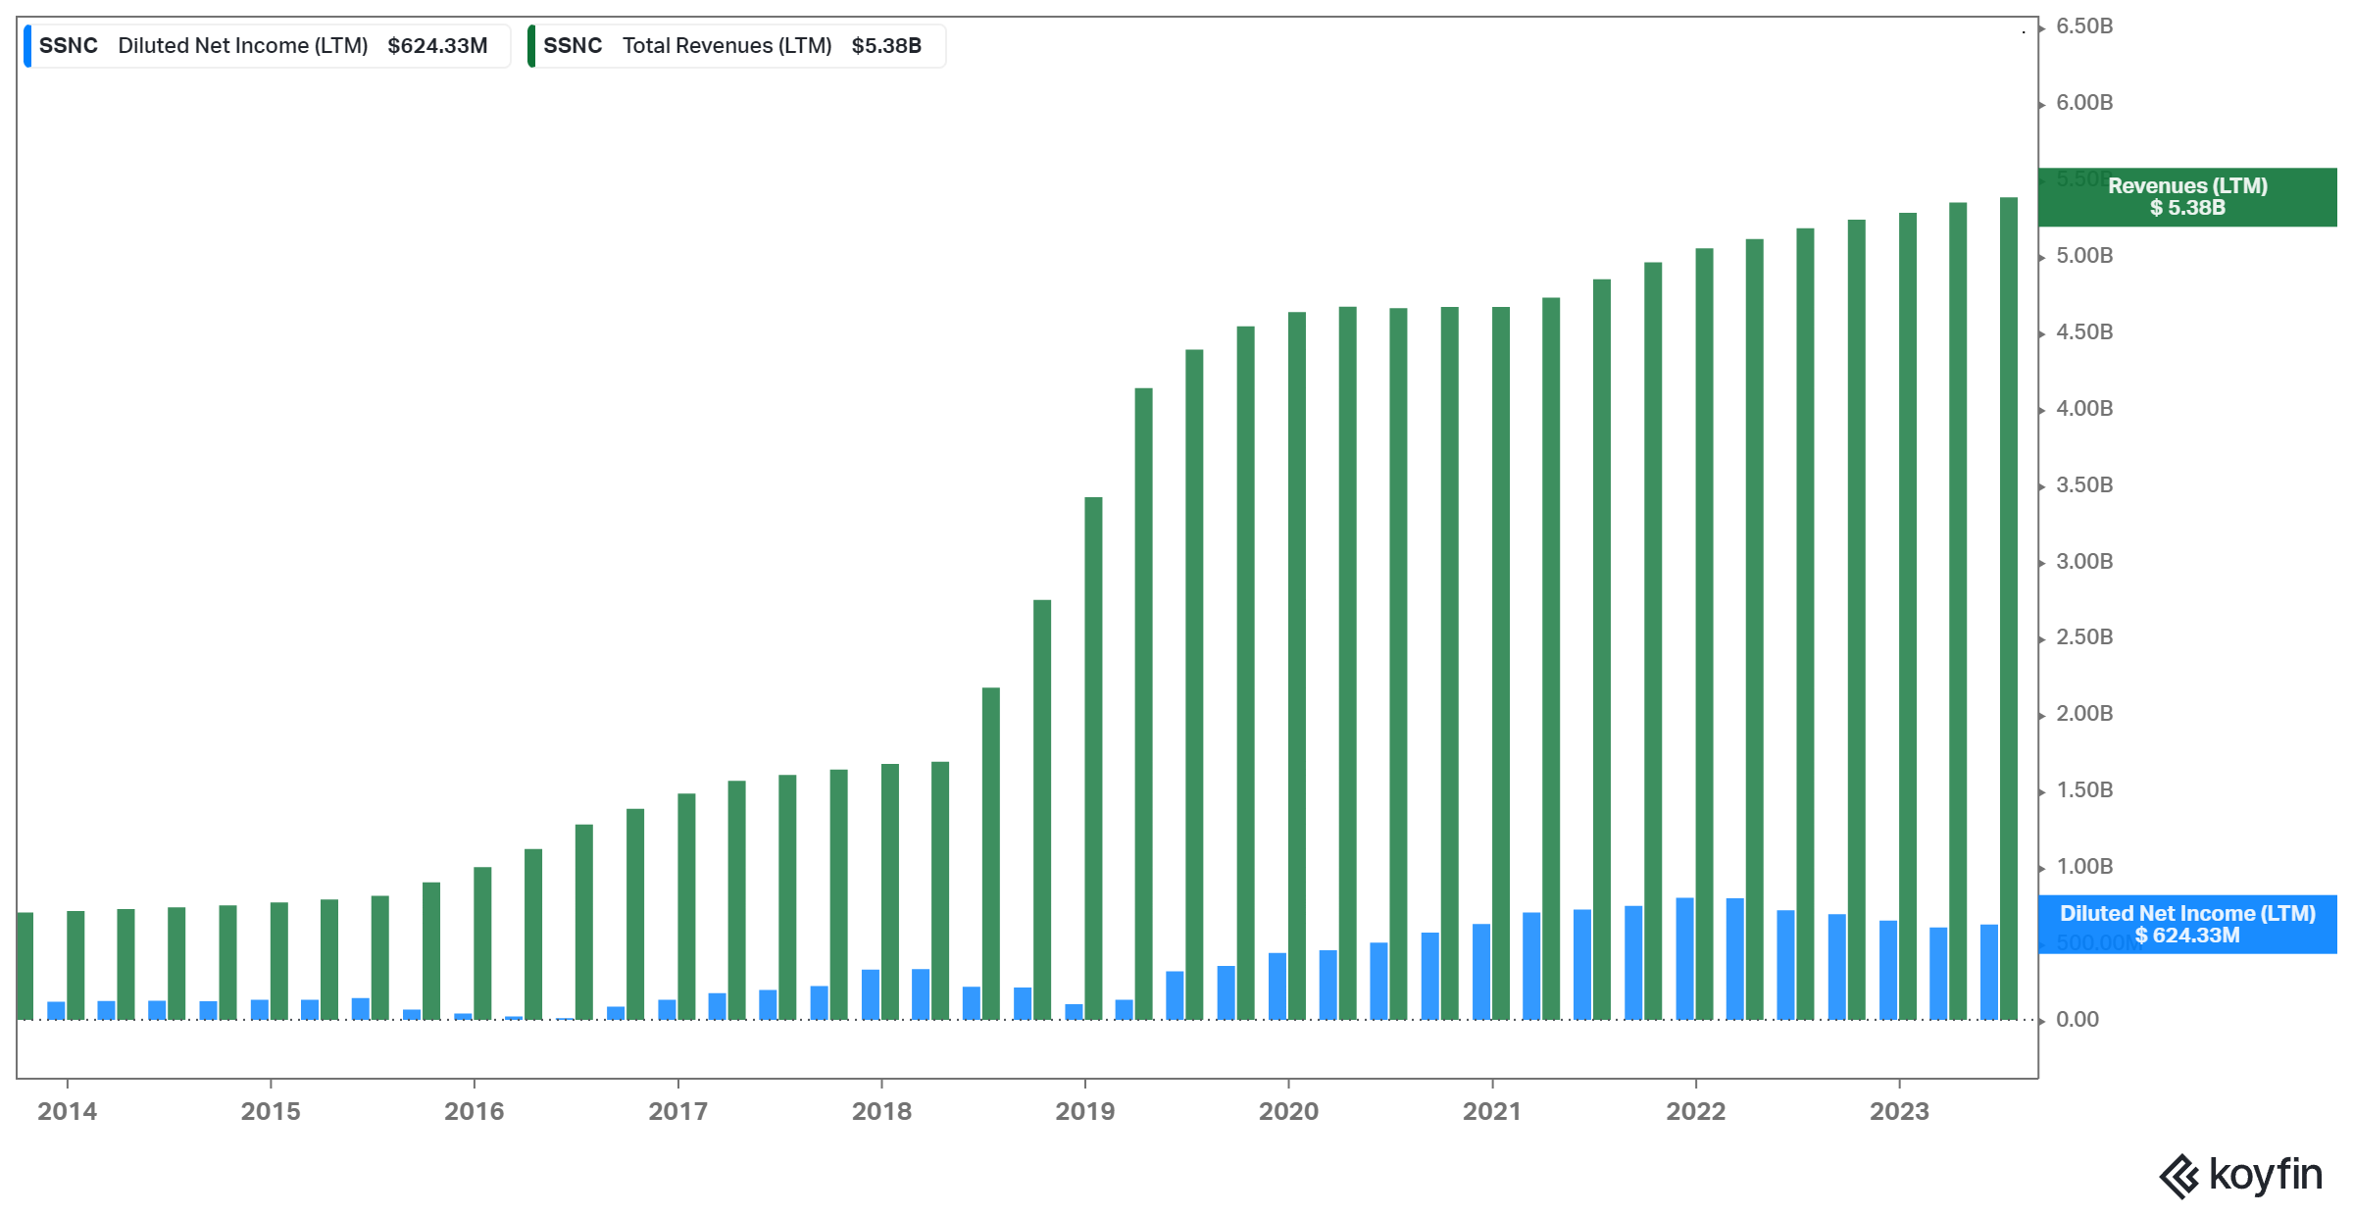Screen dimensions: 2353x1216
Task: Click the 2023 x-axis year label
Action: [1898, 1111]
